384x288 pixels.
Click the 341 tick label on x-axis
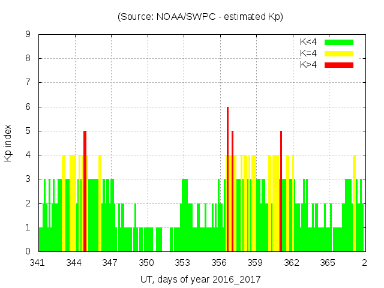point(38,263)
